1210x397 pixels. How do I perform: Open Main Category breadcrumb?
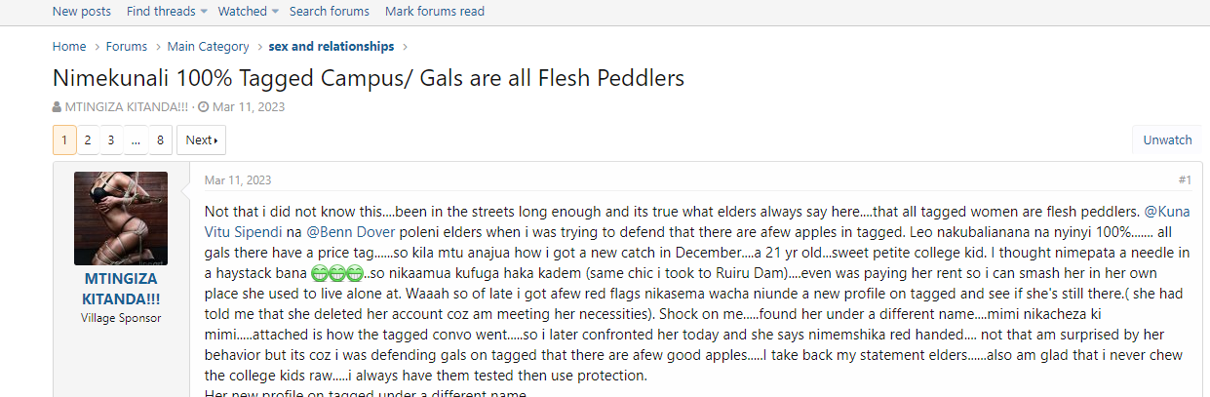[208, 47]
